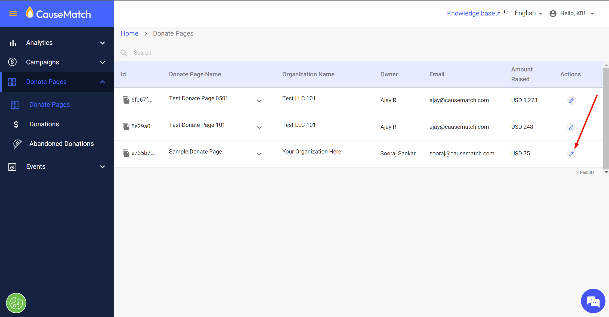Copy the 6fe67f id using copy icon
Image resolution: width=609 pixels, height=317 pixels.
coord(126,100)
